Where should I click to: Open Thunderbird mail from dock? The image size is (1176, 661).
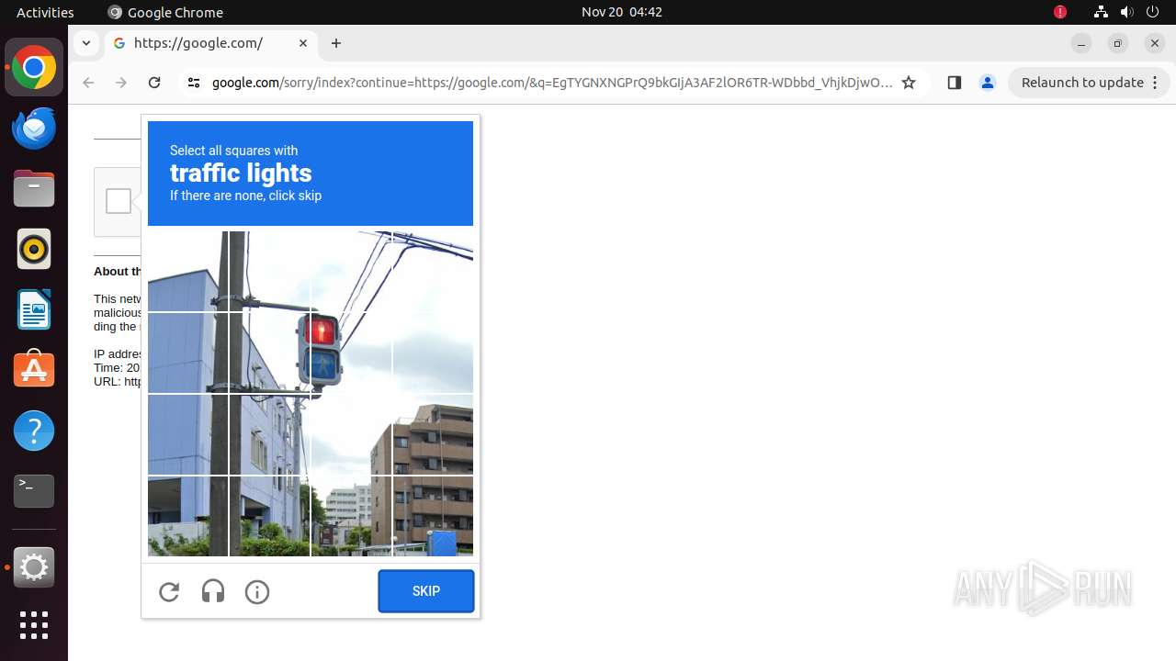click(34, 129)
